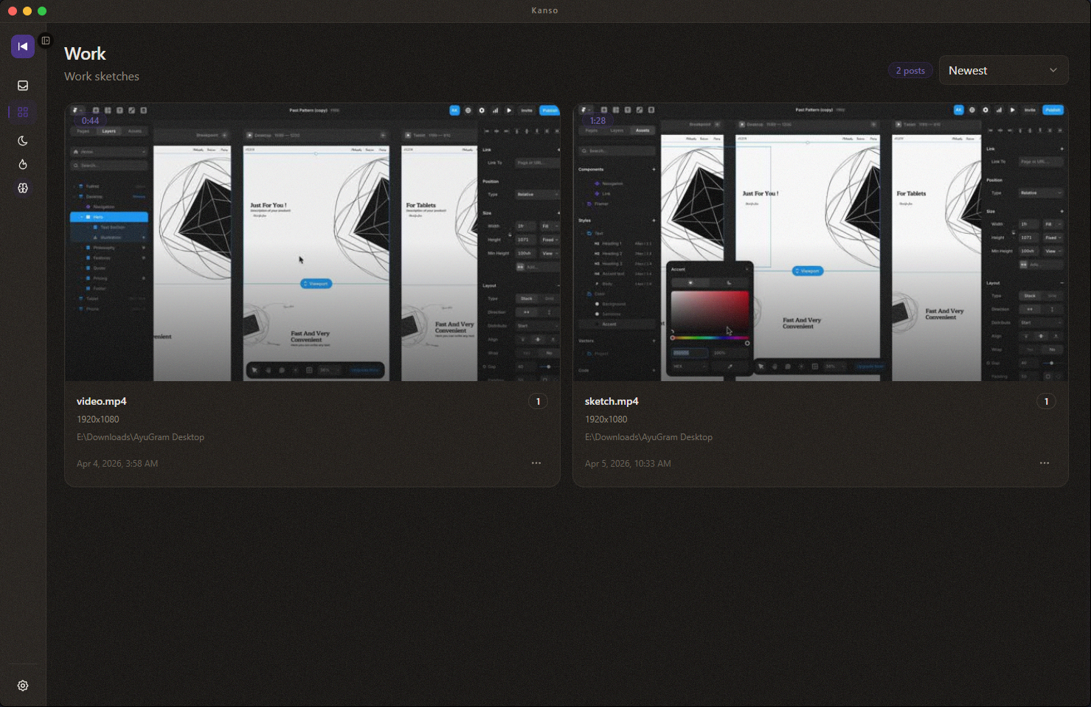The width and height of the screenshot is (1091, 707).
Task: Select the 'video.mp4' file name
Action: click(102, 401)
